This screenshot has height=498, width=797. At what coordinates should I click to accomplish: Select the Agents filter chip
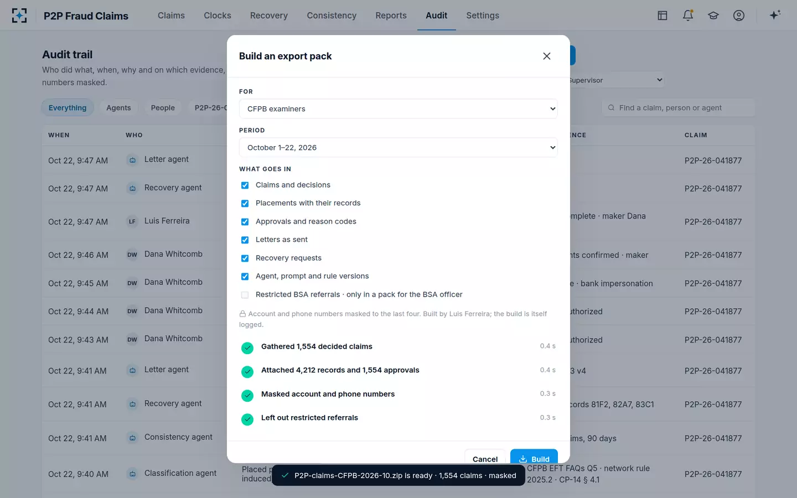tap(118, 108)
